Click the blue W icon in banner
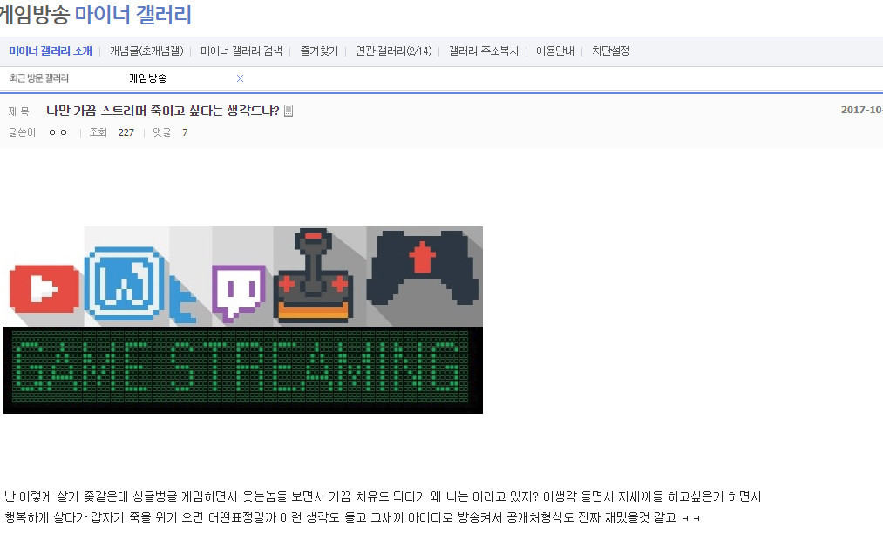Image resolution: width=883 pixels, height=553 pixels. coord(125,284)
